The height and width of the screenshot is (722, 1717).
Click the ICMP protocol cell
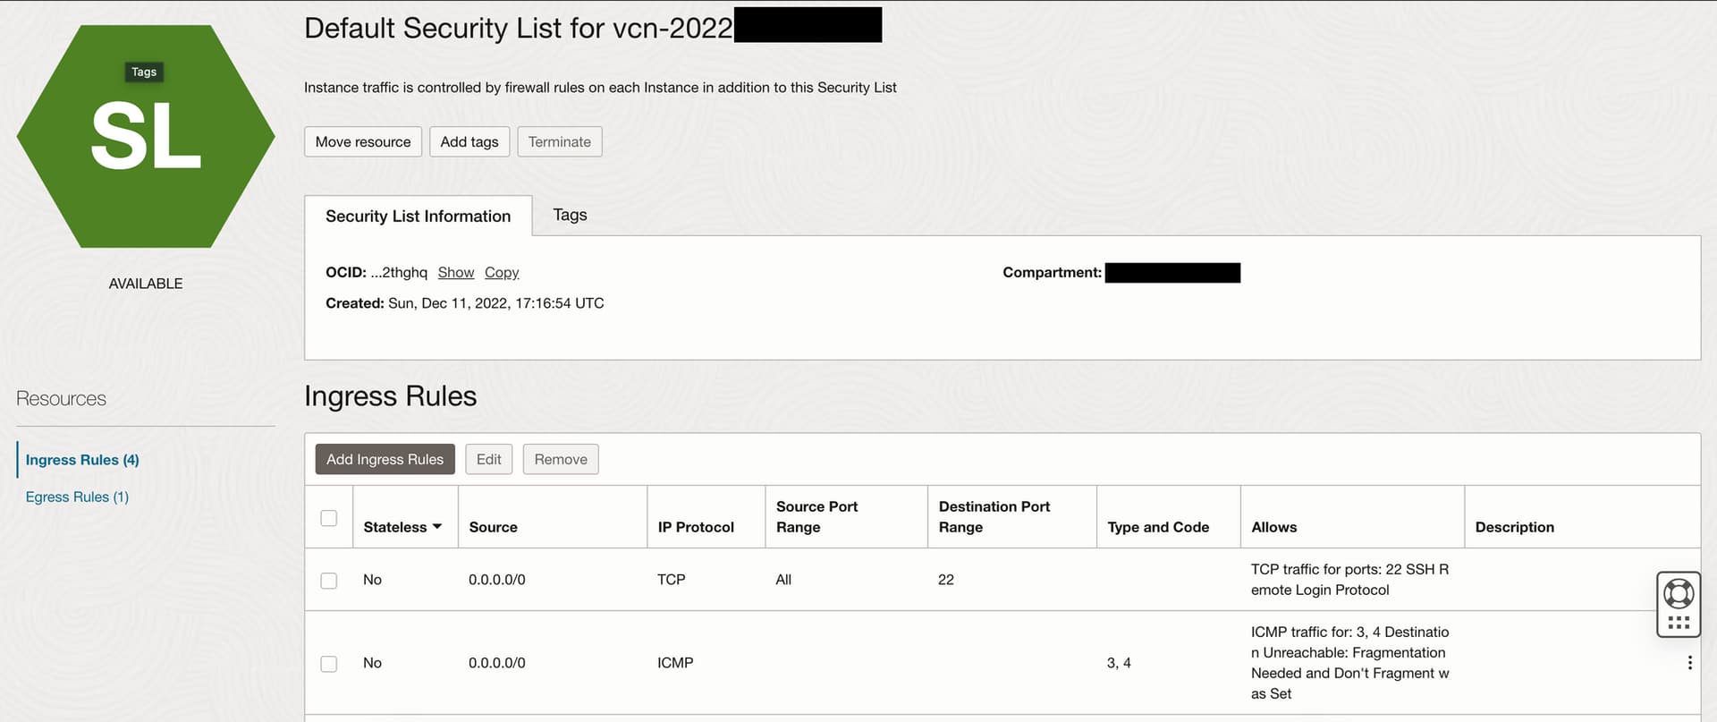(675, 663)
